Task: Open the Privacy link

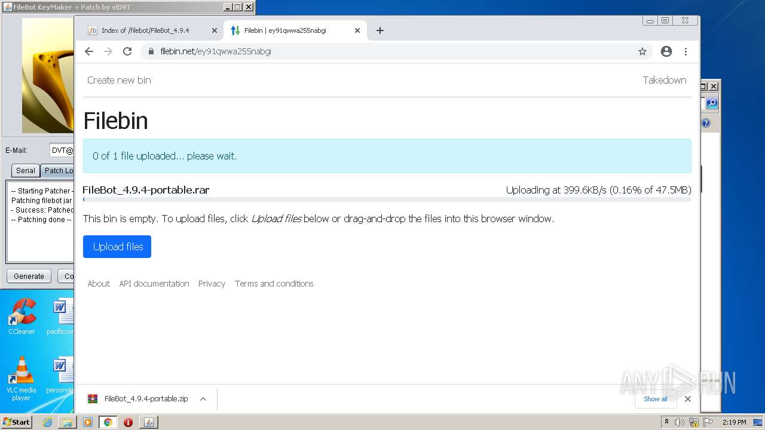Action: click(212, 284)
